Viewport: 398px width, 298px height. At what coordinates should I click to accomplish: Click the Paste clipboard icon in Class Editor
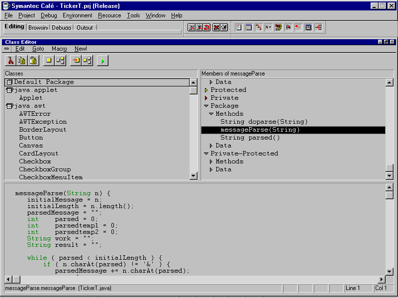[33, 61]
